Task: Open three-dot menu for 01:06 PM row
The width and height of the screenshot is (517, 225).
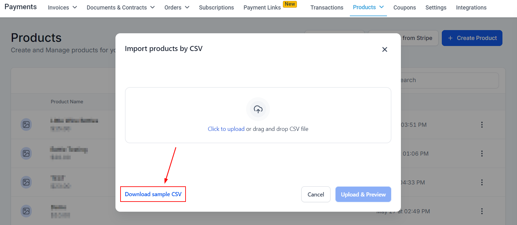Action: click(x=482, y=154)
